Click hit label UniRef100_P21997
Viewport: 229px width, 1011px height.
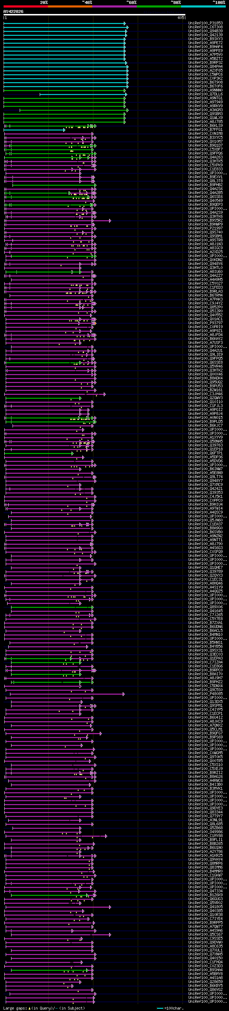click(x=205, y=228)
